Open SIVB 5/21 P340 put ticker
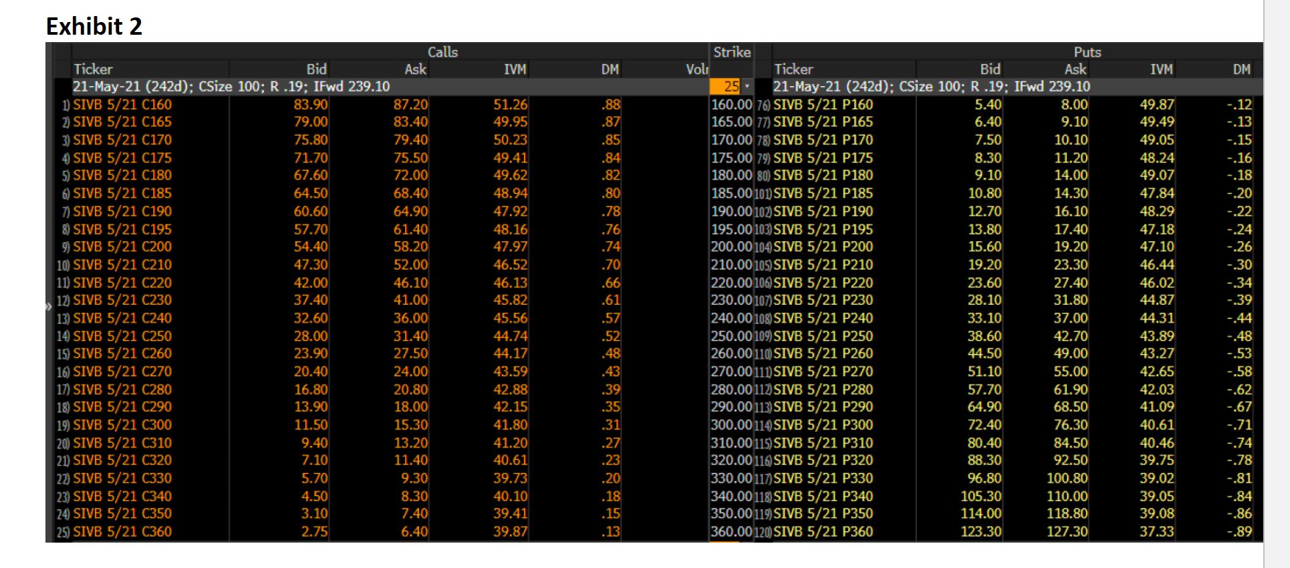 click(x=823, y=496)
